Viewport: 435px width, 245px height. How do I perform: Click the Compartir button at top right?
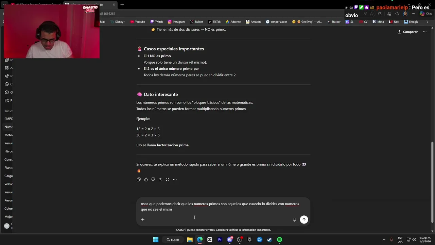(408, 32)
